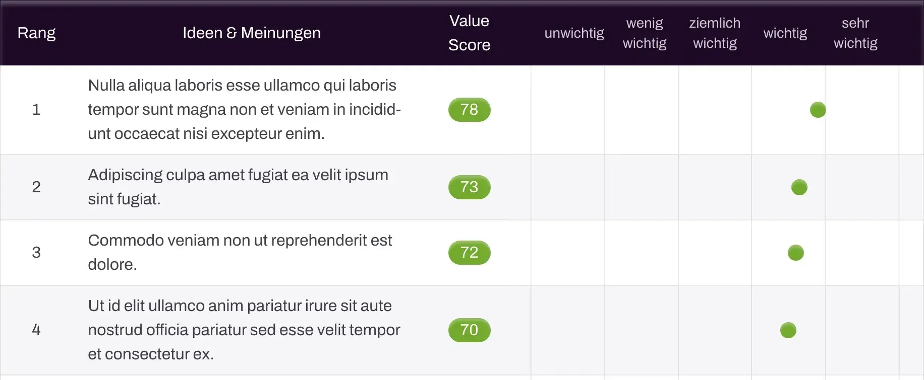This screenshot has width=924, height=380.
Task: Select the 70 value score badge
Action: point(469,330)
